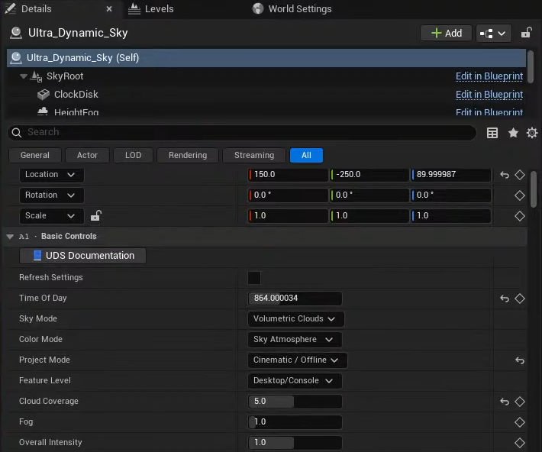The height and width of the screenshot is (452, 542).
Task: Reset Project Mode to default
Action: tap(520, 360)
